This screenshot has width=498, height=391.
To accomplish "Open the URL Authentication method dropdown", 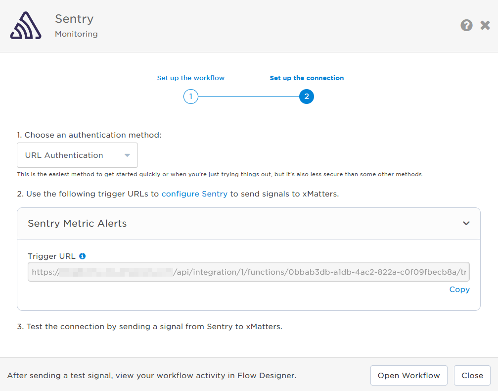I will 77,155.
